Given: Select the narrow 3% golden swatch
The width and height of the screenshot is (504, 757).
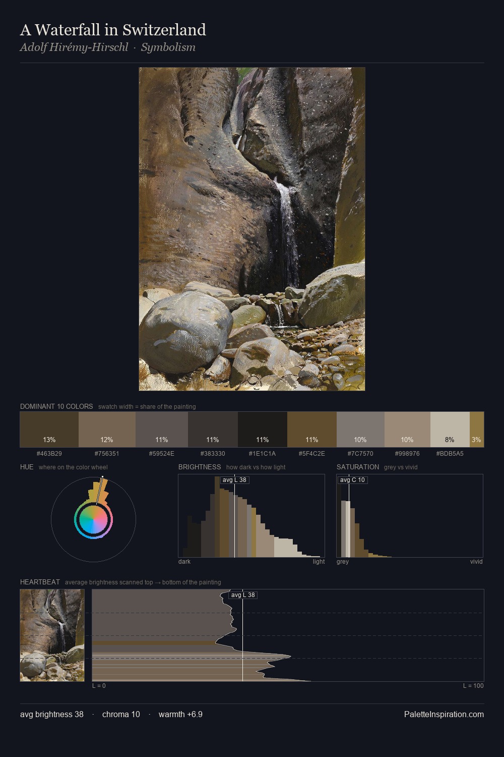Looking at the screenshot, I should coord(477,429).
